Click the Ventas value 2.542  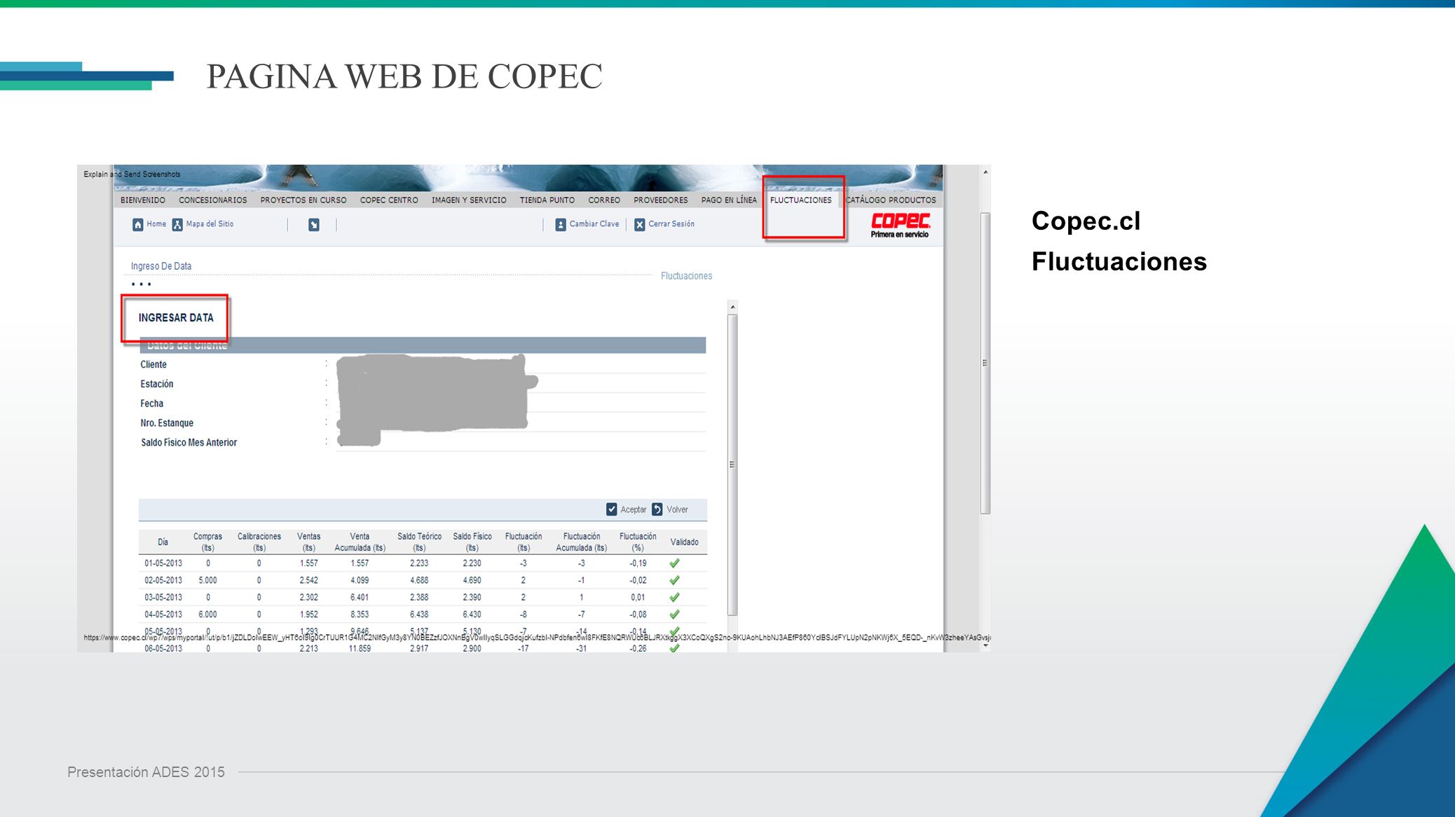click(308, 580)
